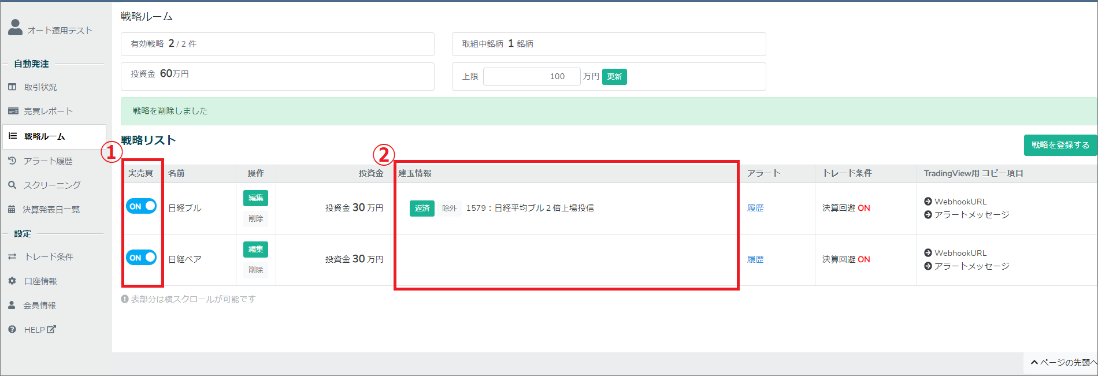This screenshot has width=1098, height=376.
Task: Click 編集 button for 日経ベア
Action: 255,250
